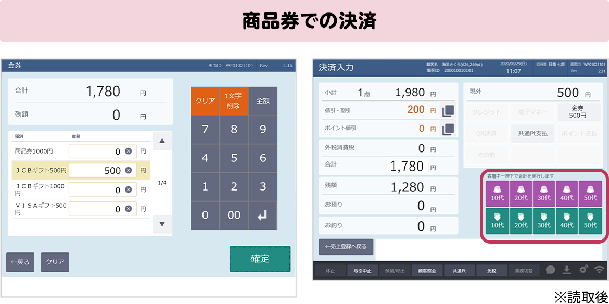
Task: Select the green male 10代 customer key
Action: click(x=497, y=221)
